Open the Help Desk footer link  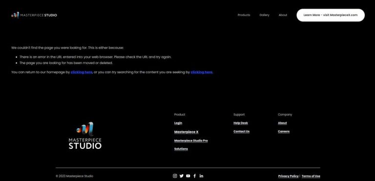click(x=241, y=123)
